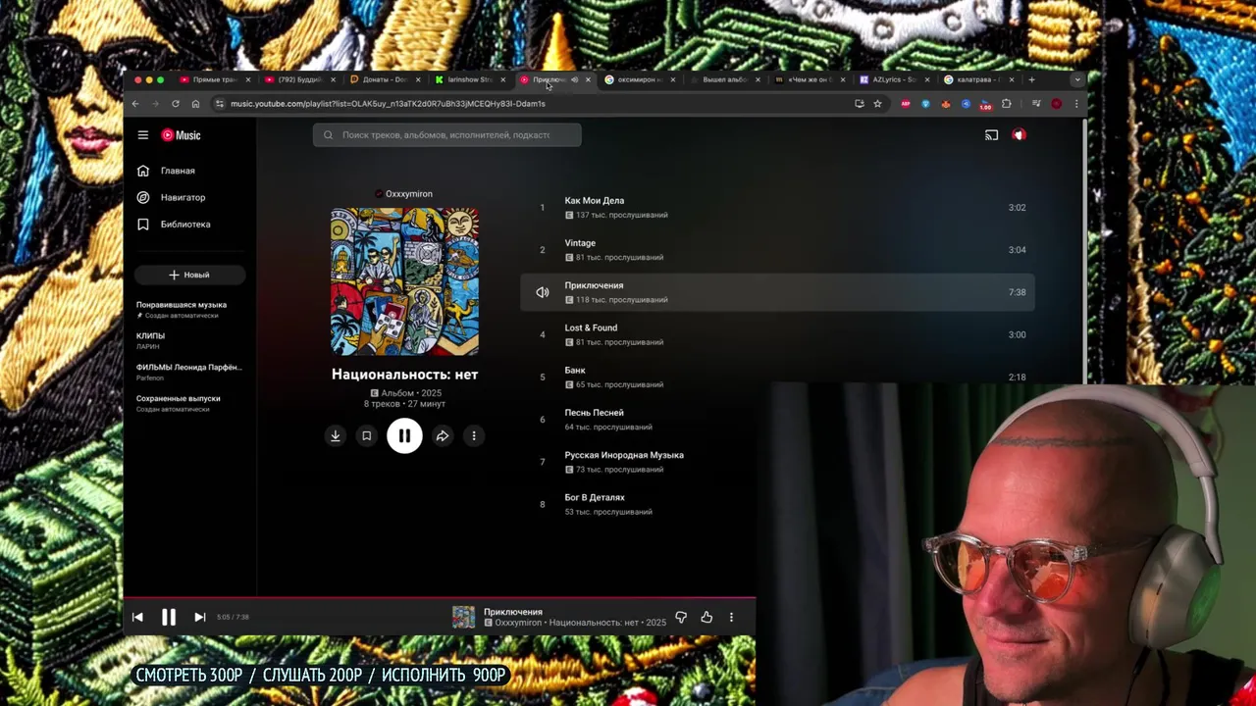Skip to next track in player bar
Screen dimensions: 1256x706
pyautogui.click(x=200, y=617)
